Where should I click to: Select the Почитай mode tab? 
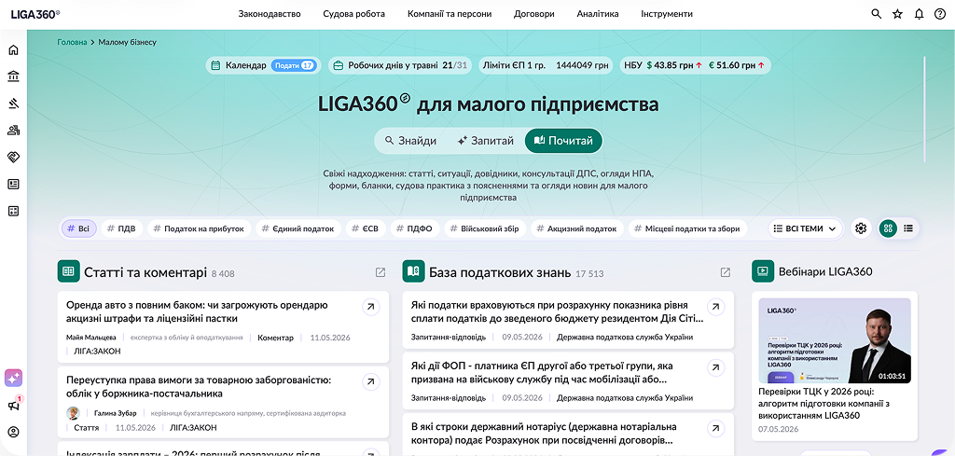pyautogui.click(x=563, y=141)
